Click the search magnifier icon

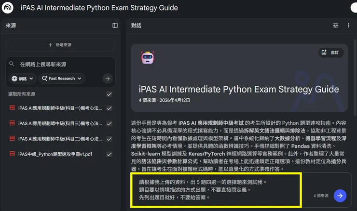pos(12,64)
